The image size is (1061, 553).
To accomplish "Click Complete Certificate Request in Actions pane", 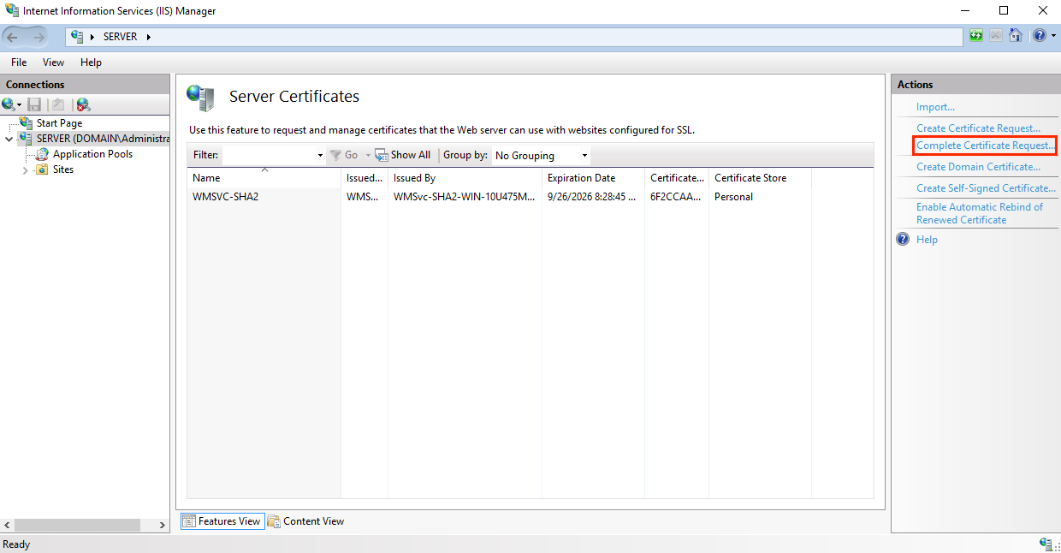I will 984,146.
